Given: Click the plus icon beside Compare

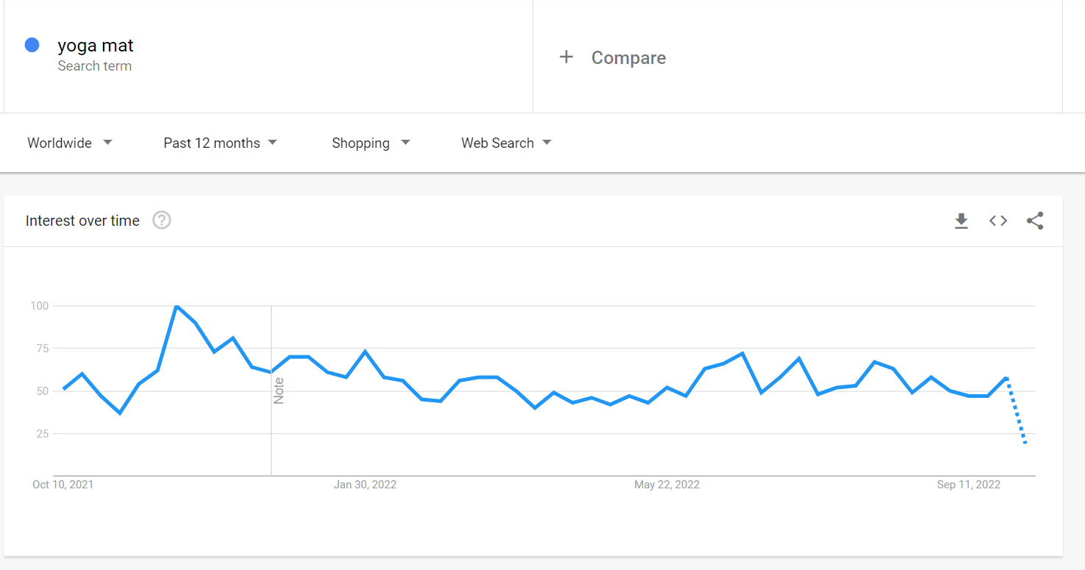Looking at the screenshot, I should pyautogui.click(x=566, y=57).
